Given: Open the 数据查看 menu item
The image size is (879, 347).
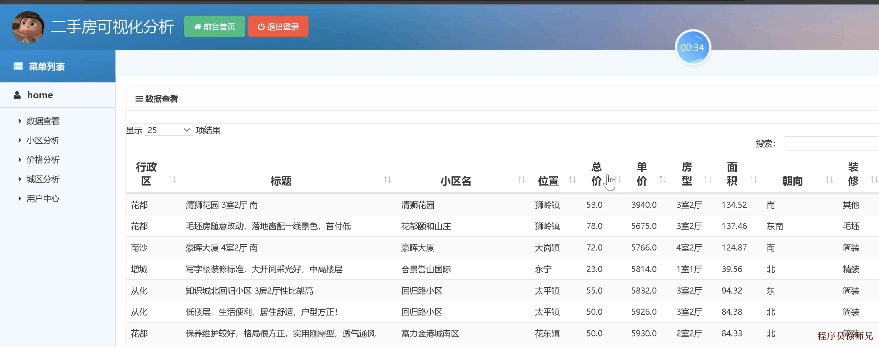Looking at the screenshot, I should pos(43,121).
